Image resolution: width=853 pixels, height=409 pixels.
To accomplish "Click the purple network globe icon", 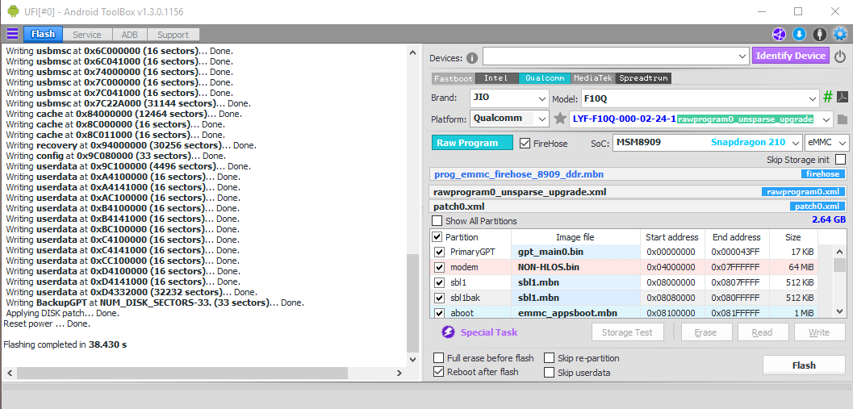I will [x=779, y=34].
